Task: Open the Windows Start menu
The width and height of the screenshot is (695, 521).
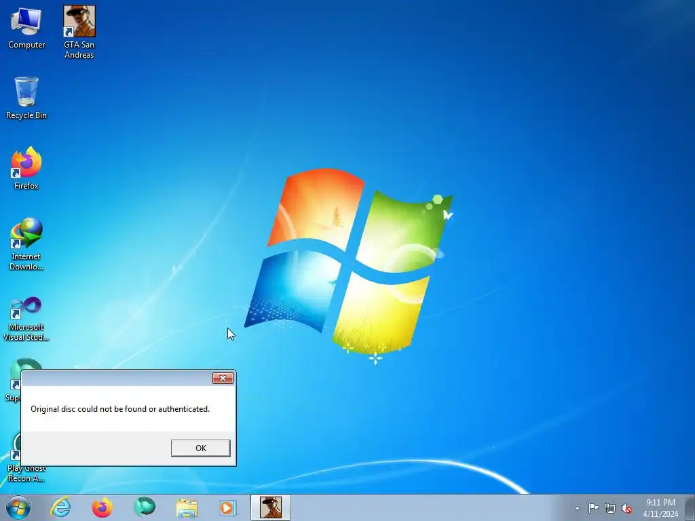Action: pyautogui.click(x=18, y=507)
